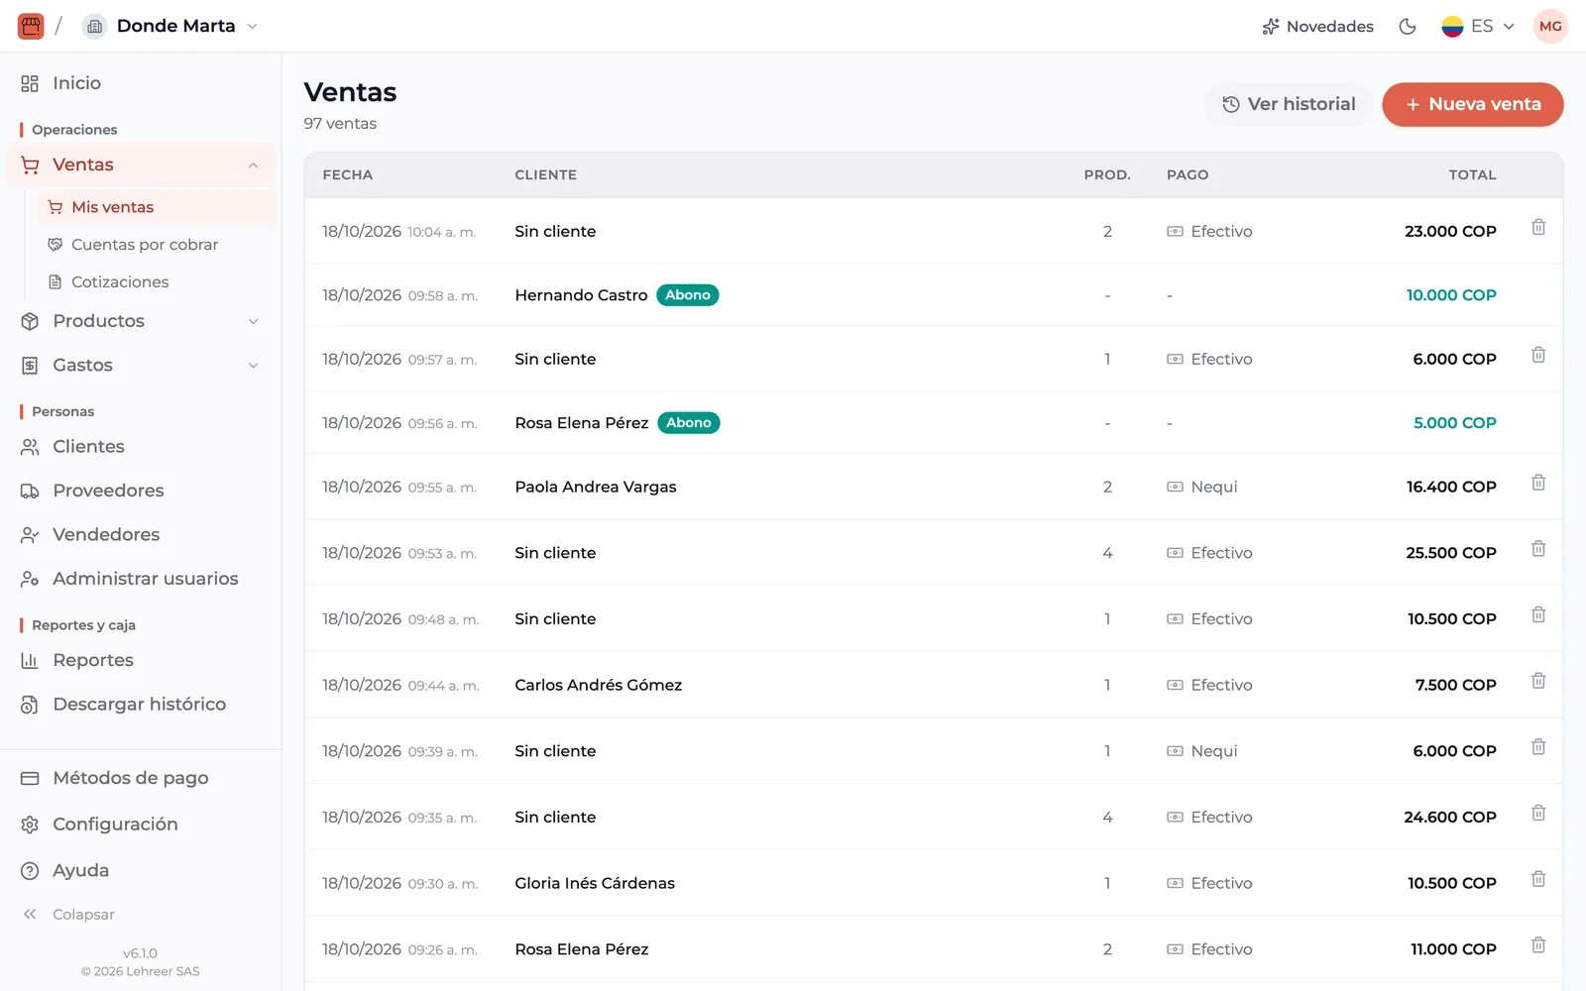Open the store logo home icon

point(31,26)
